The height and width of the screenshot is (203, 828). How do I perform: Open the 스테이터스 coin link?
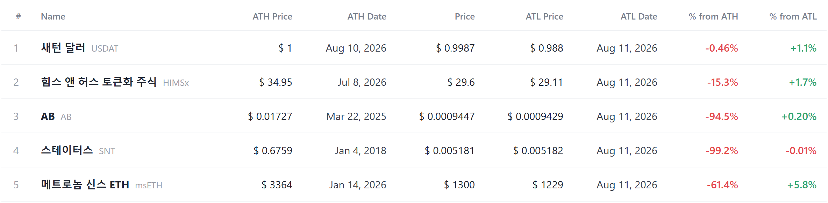point(67,150)
